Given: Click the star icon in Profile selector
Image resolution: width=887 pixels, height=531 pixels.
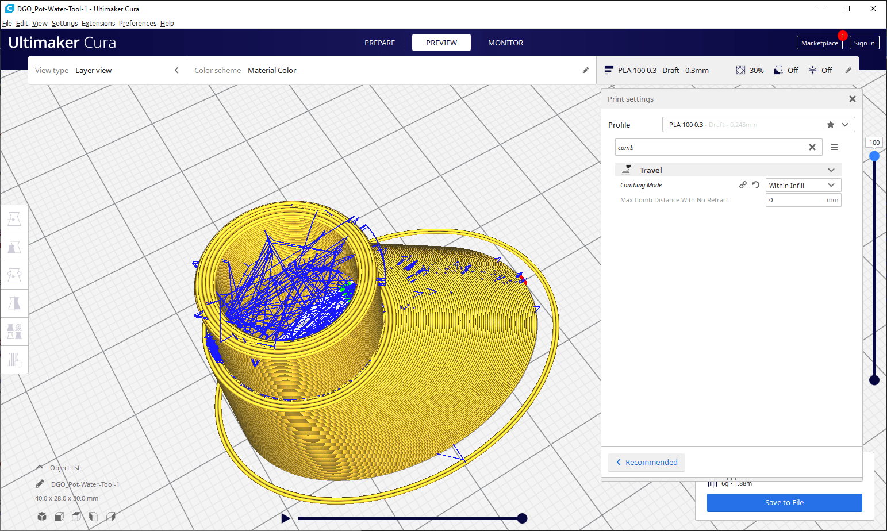Looking at the screenshot, I should tap(831, 125).
